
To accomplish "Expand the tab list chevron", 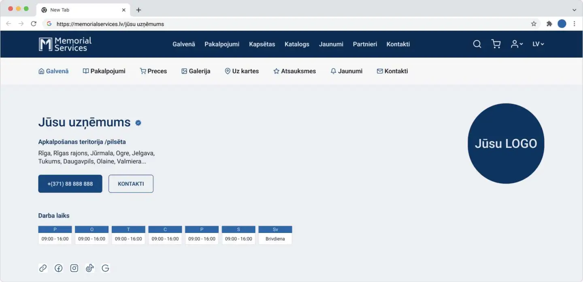I will [574, 10].
